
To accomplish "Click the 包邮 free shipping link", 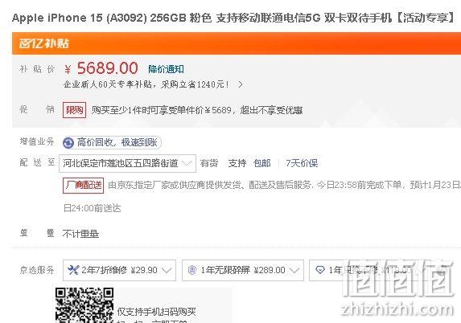I will (262, 163).
